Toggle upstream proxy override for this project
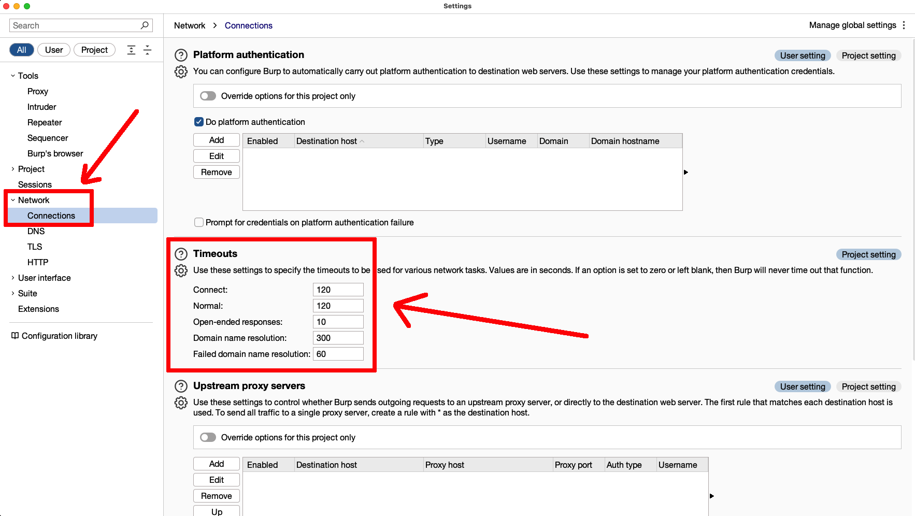Viewport: 915px width, 516px height. point(208,437)
